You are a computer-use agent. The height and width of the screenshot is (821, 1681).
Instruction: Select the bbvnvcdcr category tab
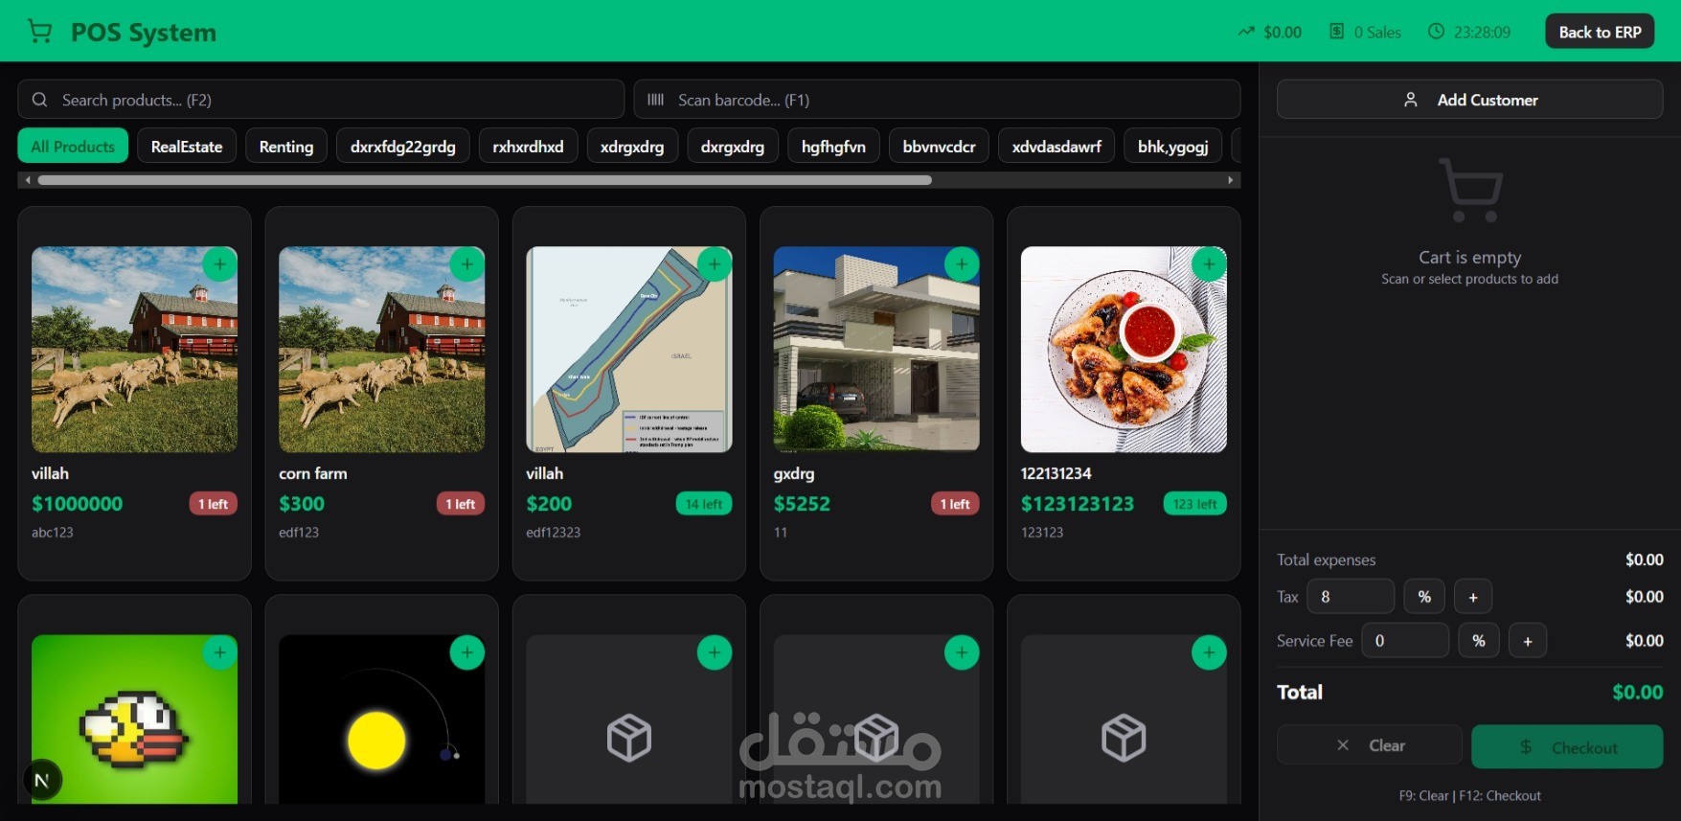(x=940, y=147)
